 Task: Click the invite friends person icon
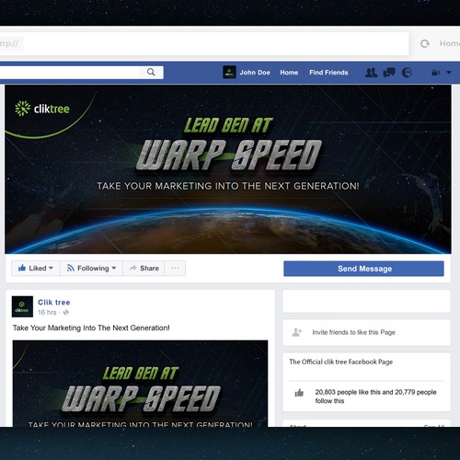coord(297,332)
